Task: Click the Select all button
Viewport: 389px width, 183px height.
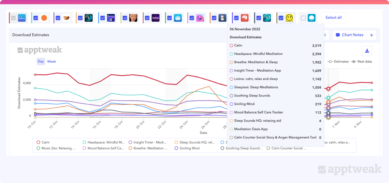Action: point(333,17)
